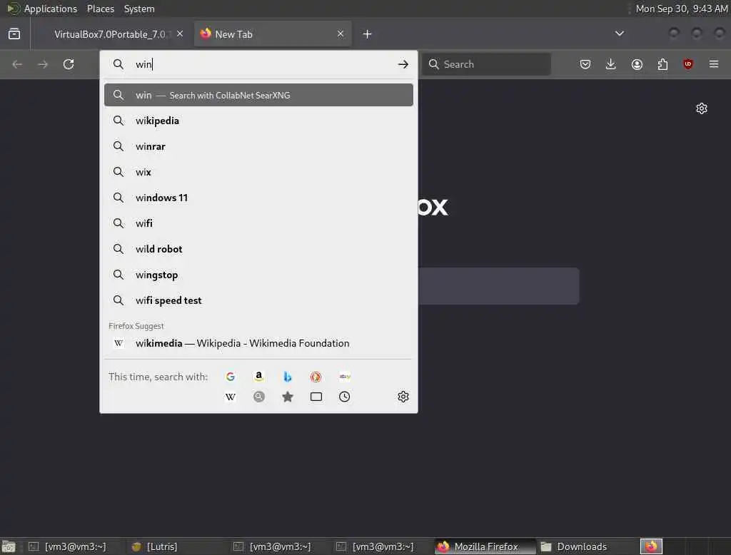The width and height of the screenshot is (731, 555).
Task: Switch to the VirtualBox7.0Portable tab
Action: [111, 34]
